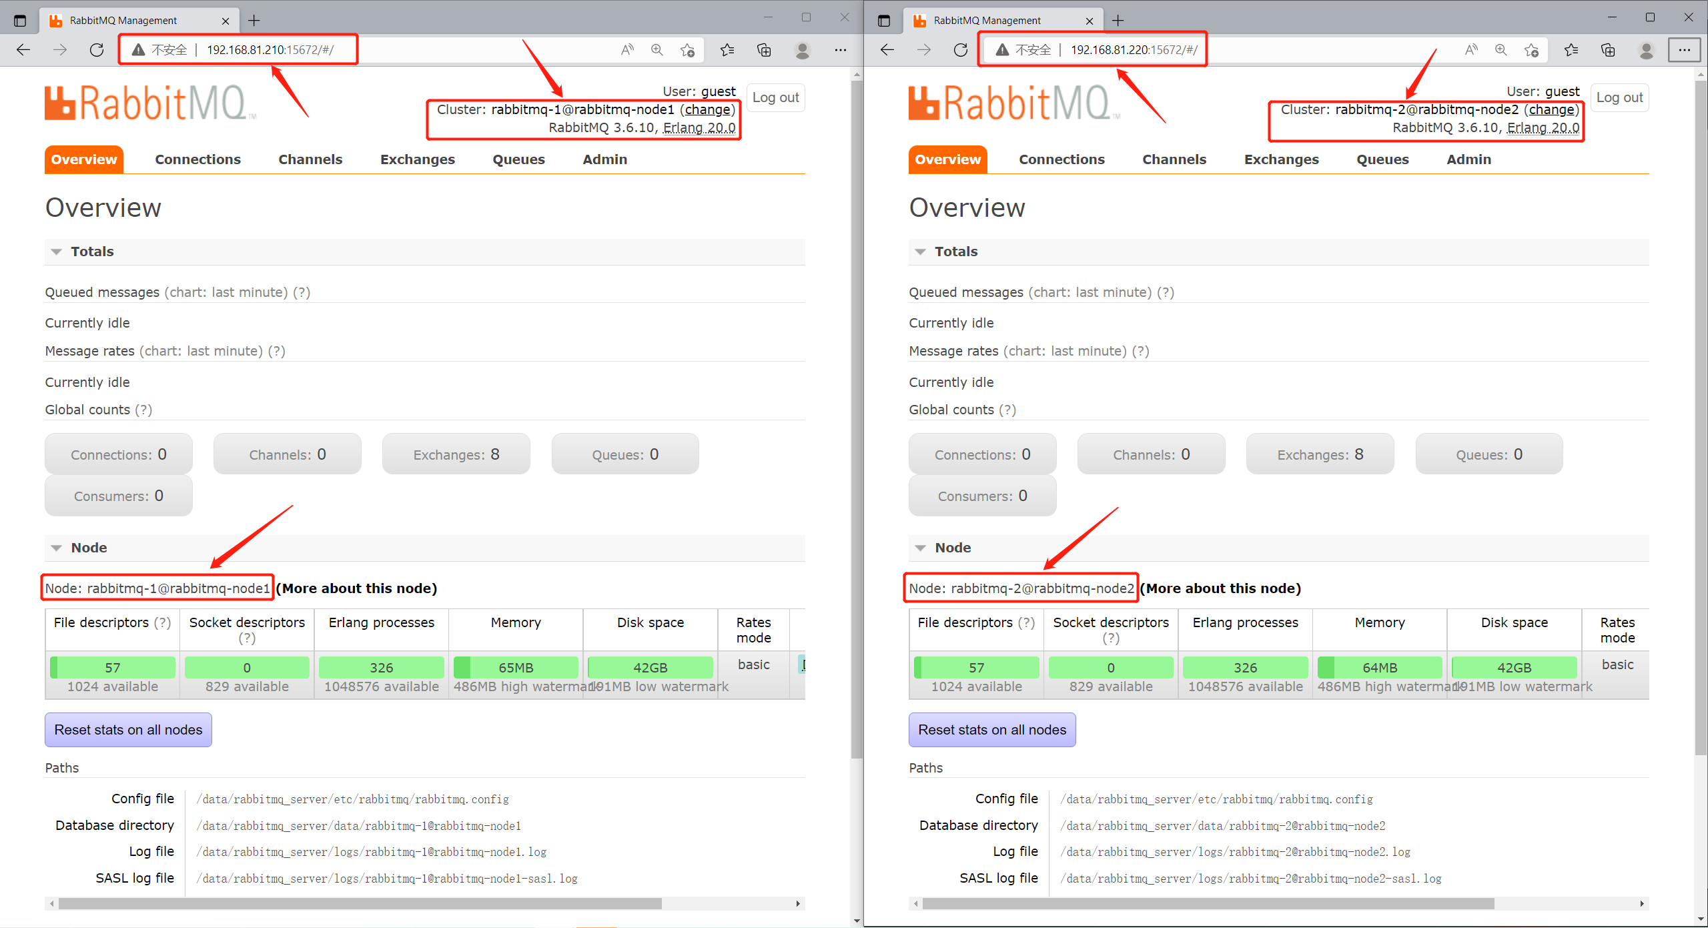Open profile in right browser
The width and height of the screenshot is (1708, 928).
tap(1647, 50)
